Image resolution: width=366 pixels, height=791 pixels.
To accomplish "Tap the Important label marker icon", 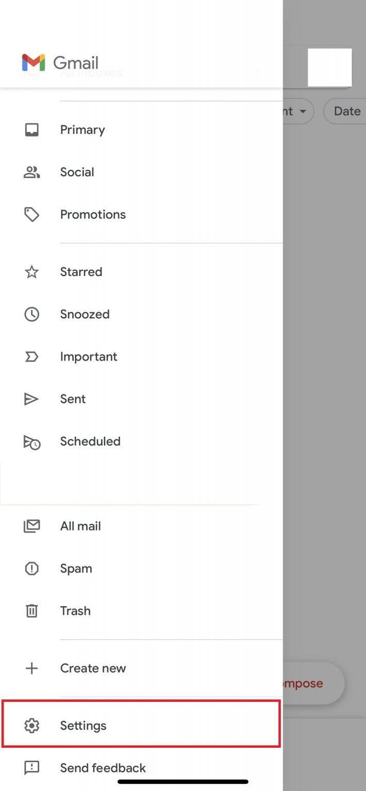I will pos(32,356).
